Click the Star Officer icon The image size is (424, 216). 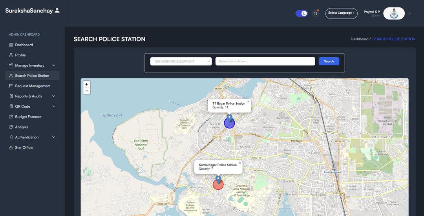pos(11,147)
